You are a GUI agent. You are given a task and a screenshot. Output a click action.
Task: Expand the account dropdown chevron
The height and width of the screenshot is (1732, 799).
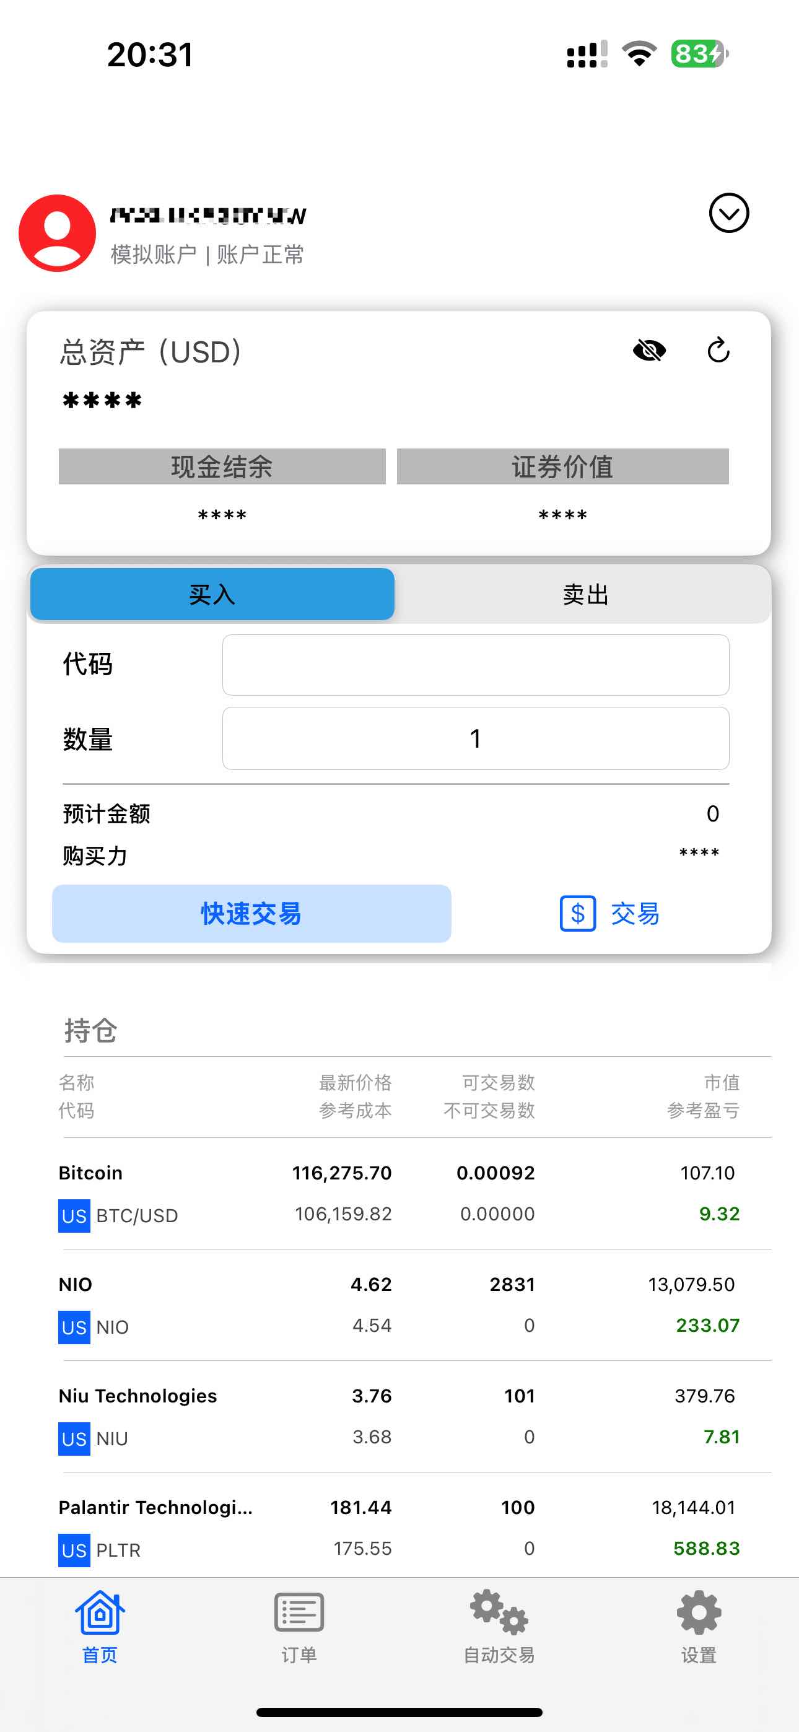click(x=728, y=213)
